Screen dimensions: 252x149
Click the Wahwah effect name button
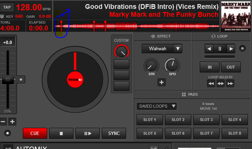pos(158,49)
